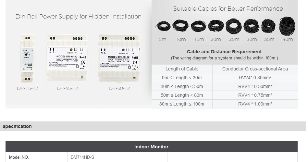Select the 10m cable coil image

point(180,26)
